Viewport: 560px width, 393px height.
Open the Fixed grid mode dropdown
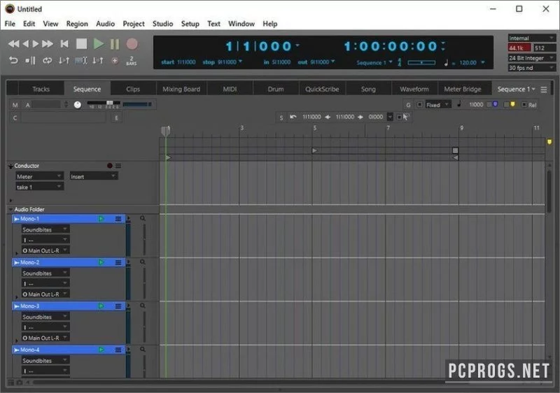(x=437, y=105)
